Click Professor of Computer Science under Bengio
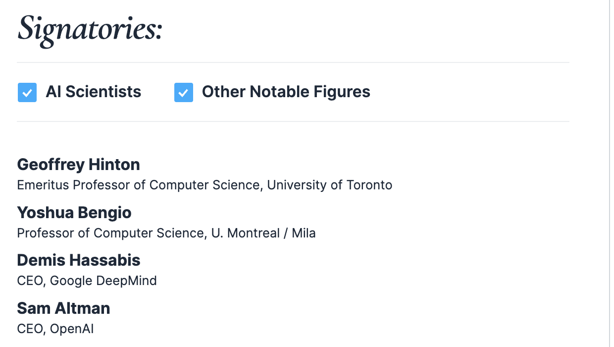 click(x=110, y=233)
